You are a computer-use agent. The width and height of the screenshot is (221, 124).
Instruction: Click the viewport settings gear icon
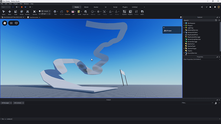tap(181, 17)
